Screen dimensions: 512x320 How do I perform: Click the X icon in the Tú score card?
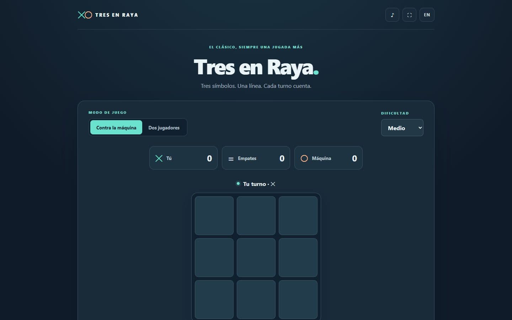tap(159, 158)
